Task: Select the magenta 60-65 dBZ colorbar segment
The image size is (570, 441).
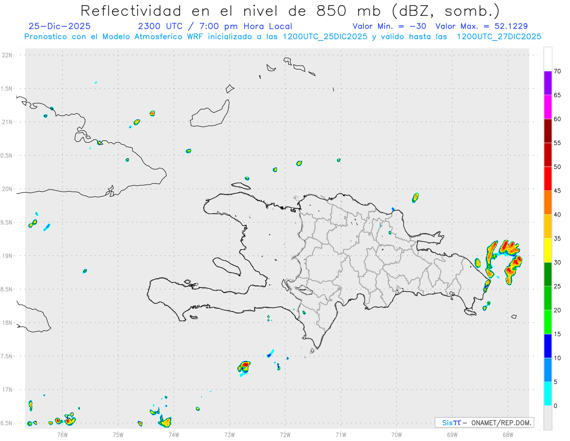Action: [x=548, y=107]
